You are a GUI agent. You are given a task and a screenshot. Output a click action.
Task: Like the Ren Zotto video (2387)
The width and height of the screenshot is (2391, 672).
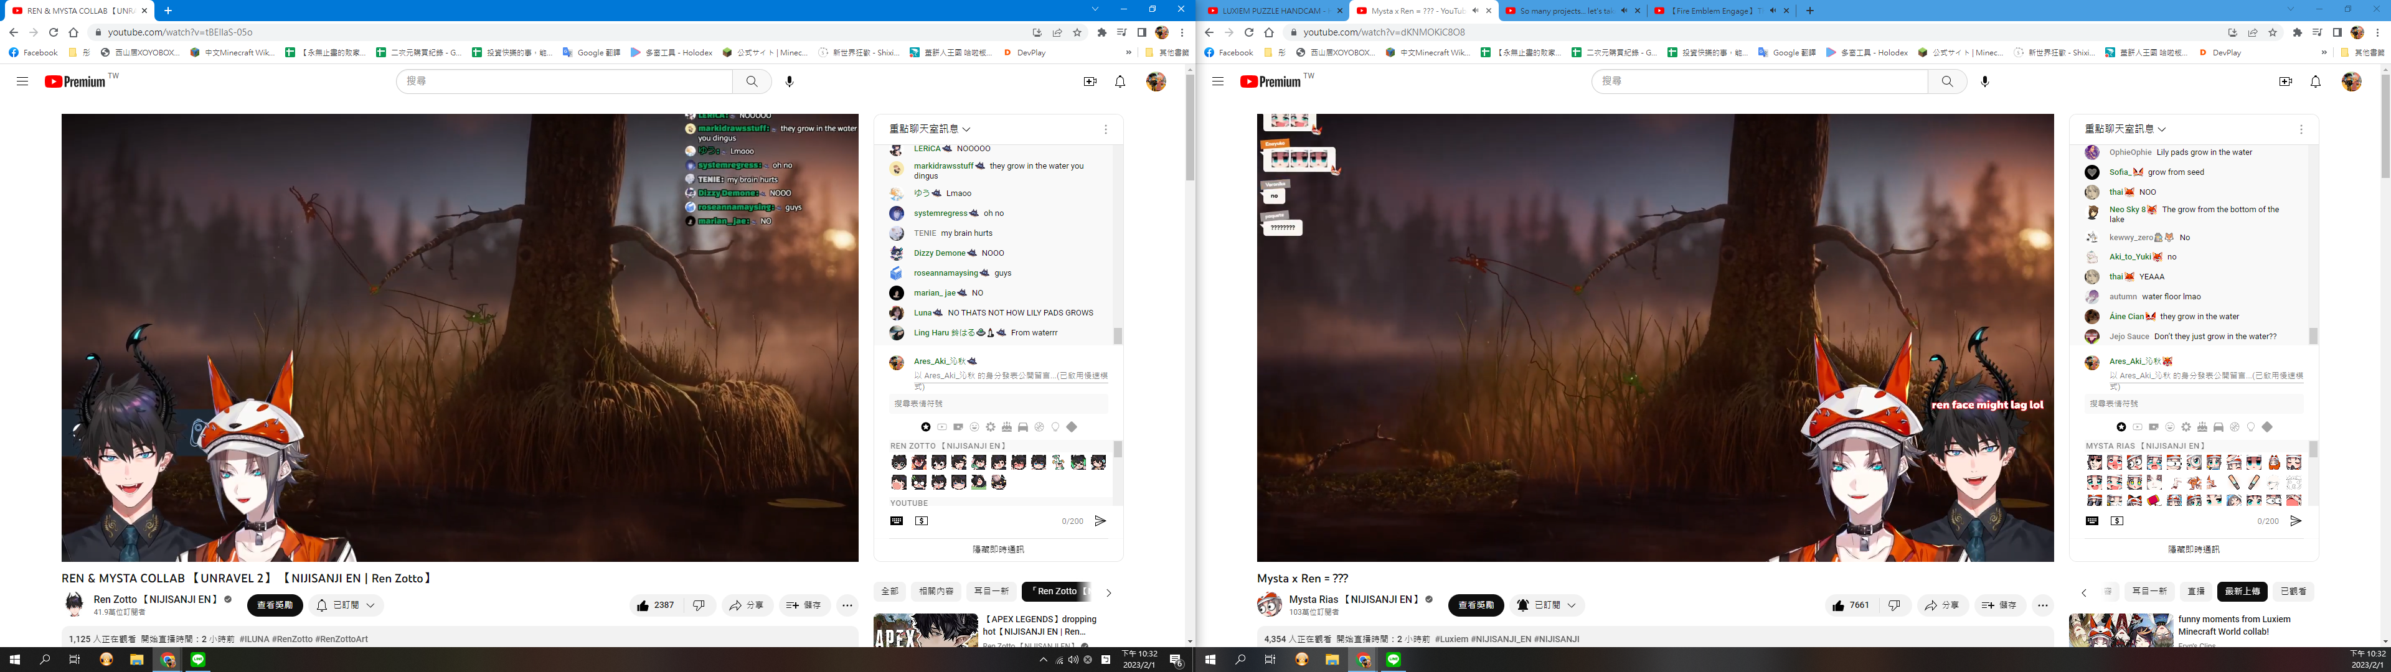pyautogui.click(x=656, y=605)
